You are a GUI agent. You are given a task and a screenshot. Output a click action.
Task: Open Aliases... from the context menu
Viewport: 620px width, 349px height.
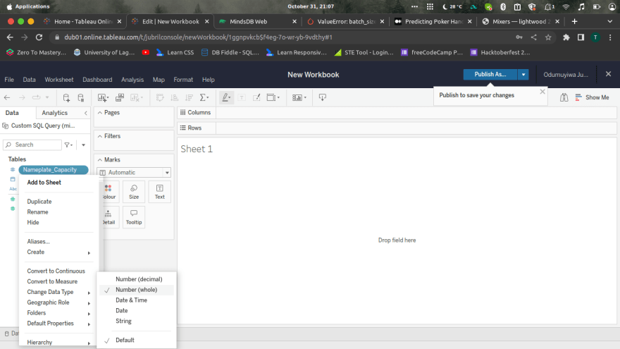38,241
